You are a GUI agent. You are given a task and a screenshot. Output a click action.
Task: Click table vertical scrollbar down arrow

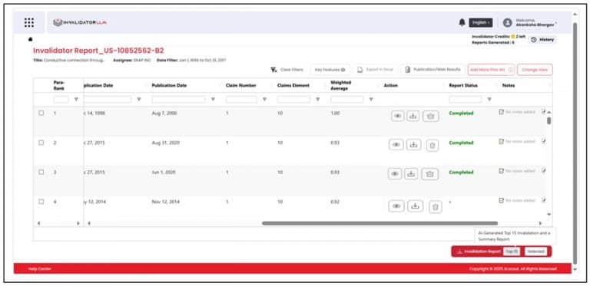click(549, 215)
